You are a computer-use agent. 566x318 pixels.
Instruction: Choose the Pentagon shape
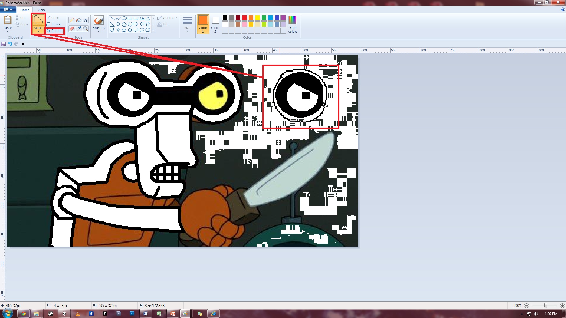(124, 24)
